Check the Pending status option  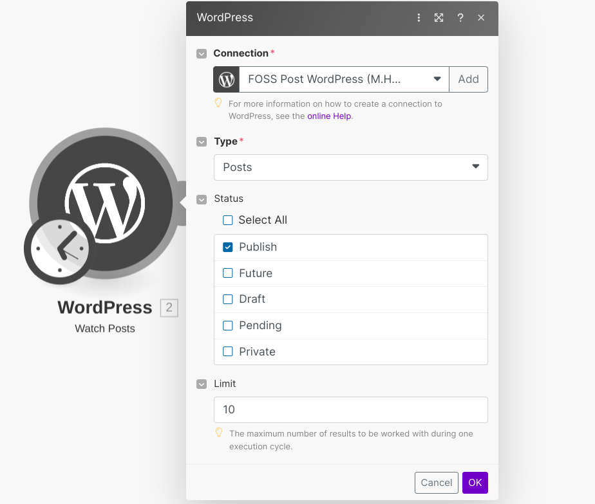(228, 326)
